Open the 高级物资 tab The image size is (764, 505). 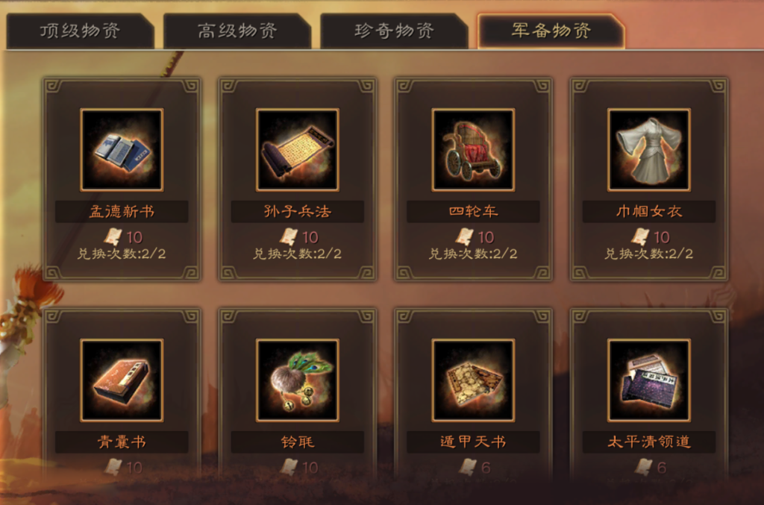(x=237, y=31)
